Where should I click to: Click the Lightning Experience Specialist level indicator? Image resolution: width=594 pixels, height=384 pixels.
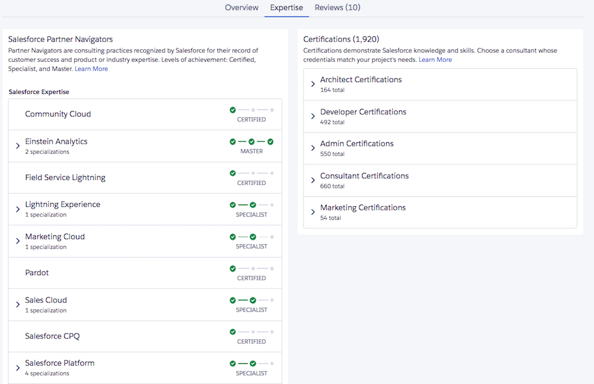(251, 209)
